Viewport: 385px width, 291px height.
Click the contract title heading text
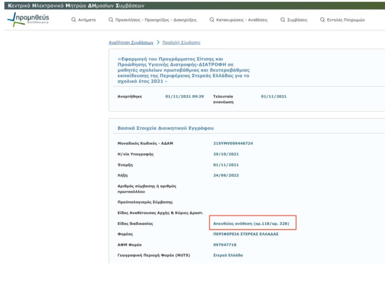point(183,70)
